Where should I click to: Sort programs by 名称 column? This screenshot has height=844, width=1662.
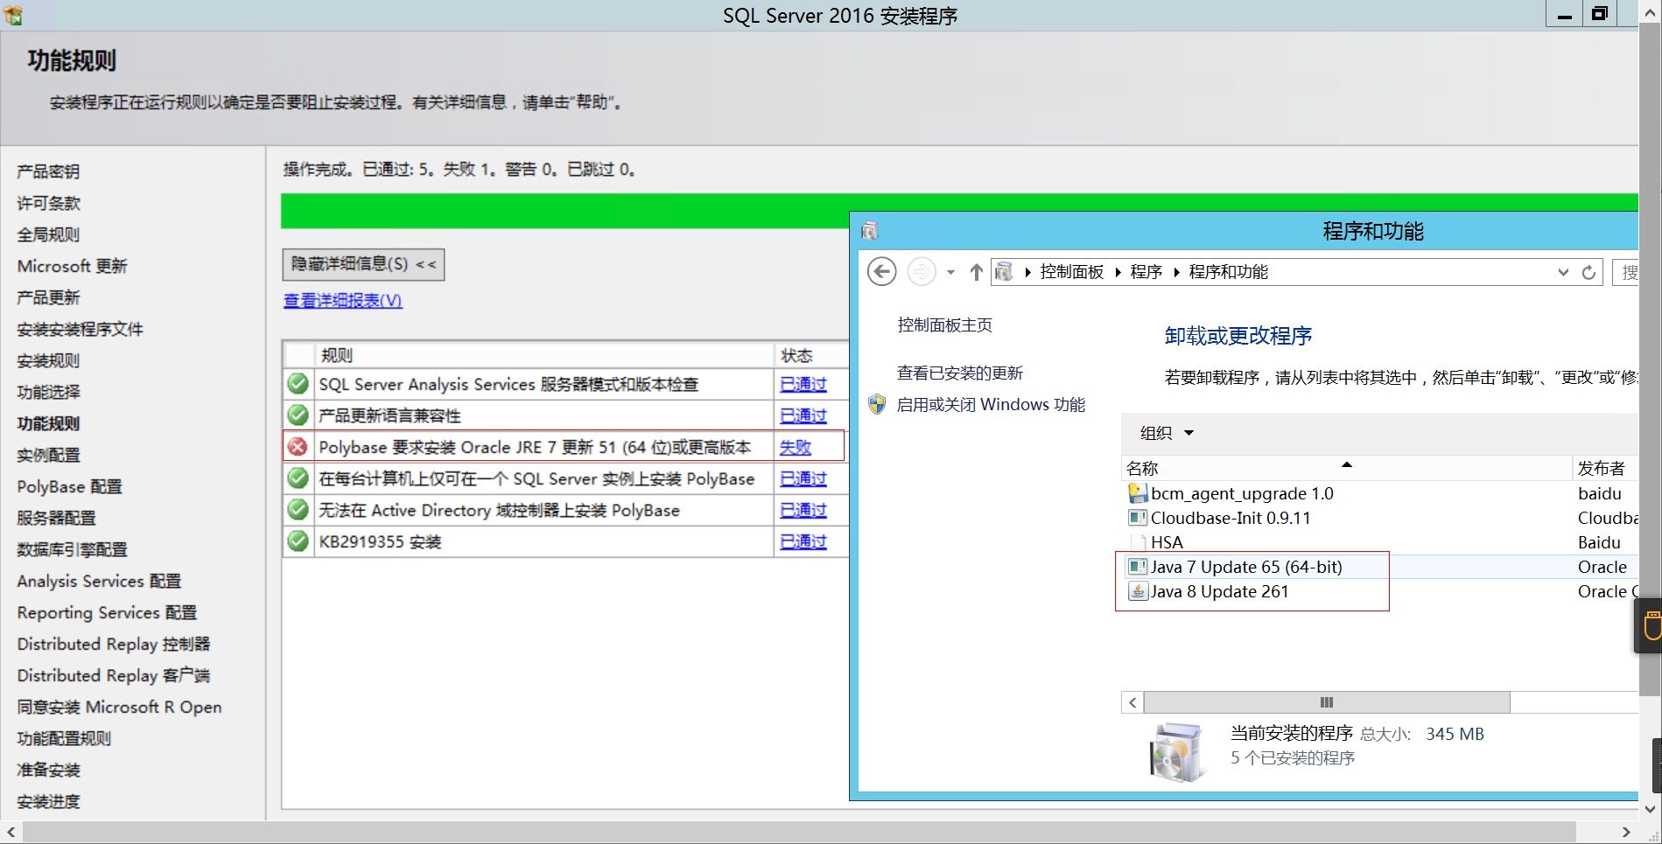coord(1346,468)
